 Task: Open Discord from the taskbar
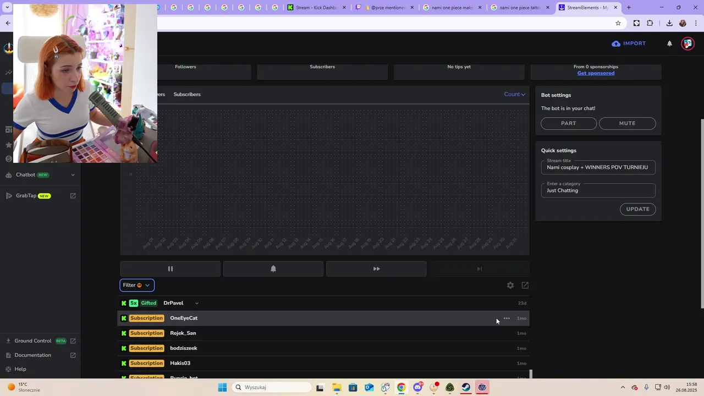click(417, 387)
